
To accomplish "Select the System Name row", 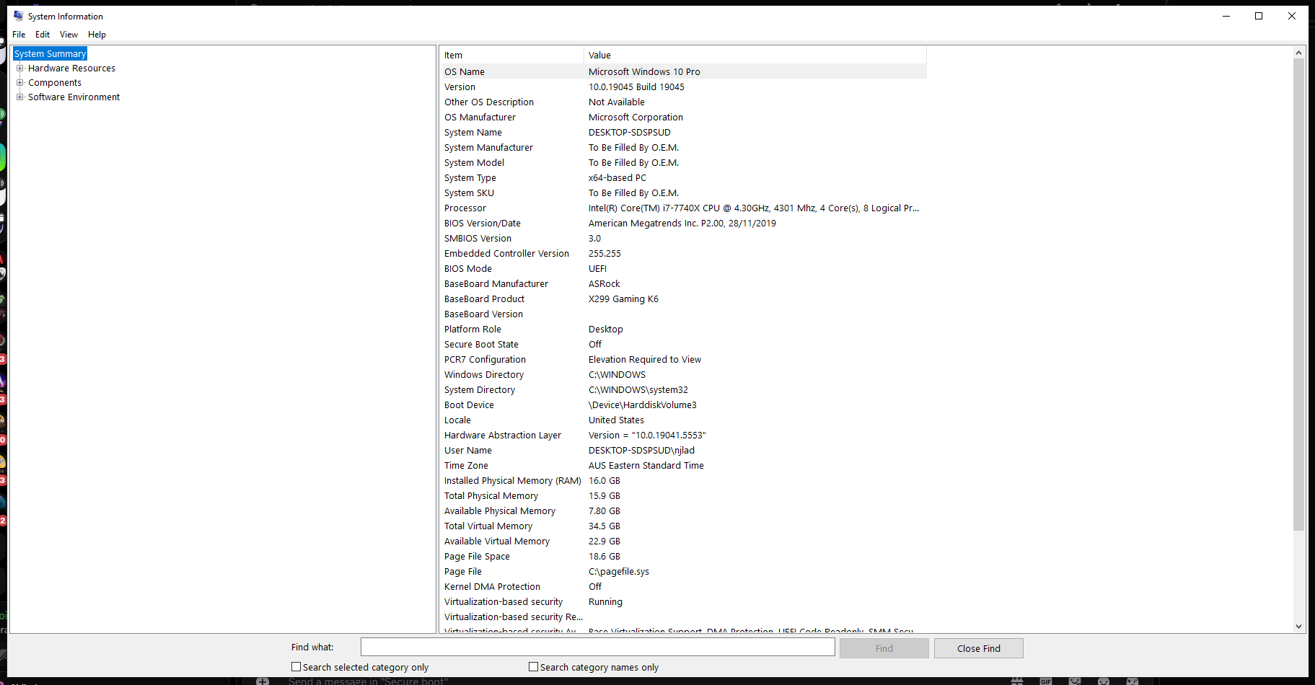I will [x=685, y=133].
